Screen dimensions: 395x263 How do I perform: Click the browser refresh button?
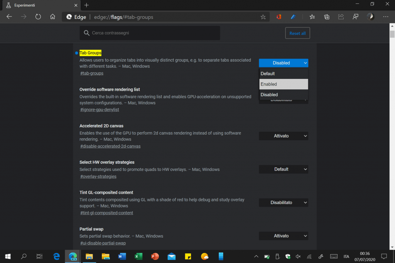38,17
